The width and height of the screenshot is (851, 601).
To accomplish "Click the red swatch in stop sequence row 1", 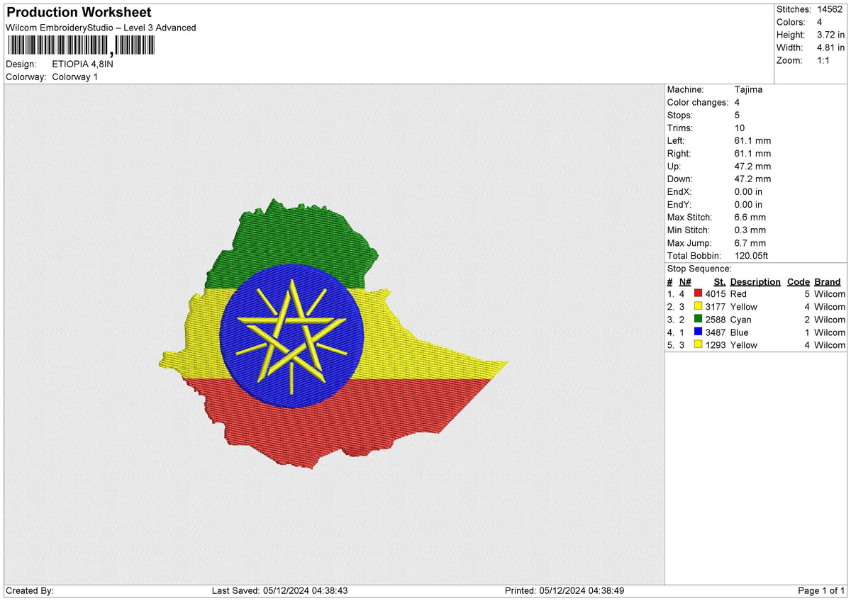I will [x=699, y=293].
